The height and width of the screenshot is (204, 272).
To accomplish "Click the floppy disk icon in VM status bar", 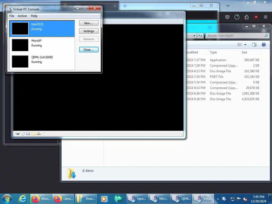I will click(x=28, y=134).
